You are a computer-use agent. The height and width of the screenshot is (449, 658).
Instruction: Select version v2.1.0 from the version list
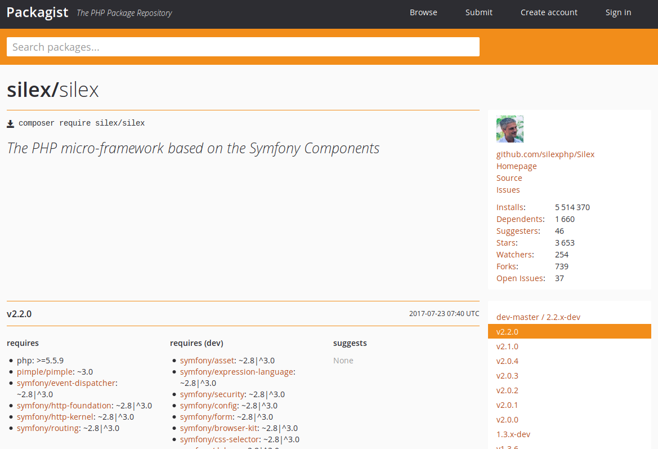tap(507, 346)
